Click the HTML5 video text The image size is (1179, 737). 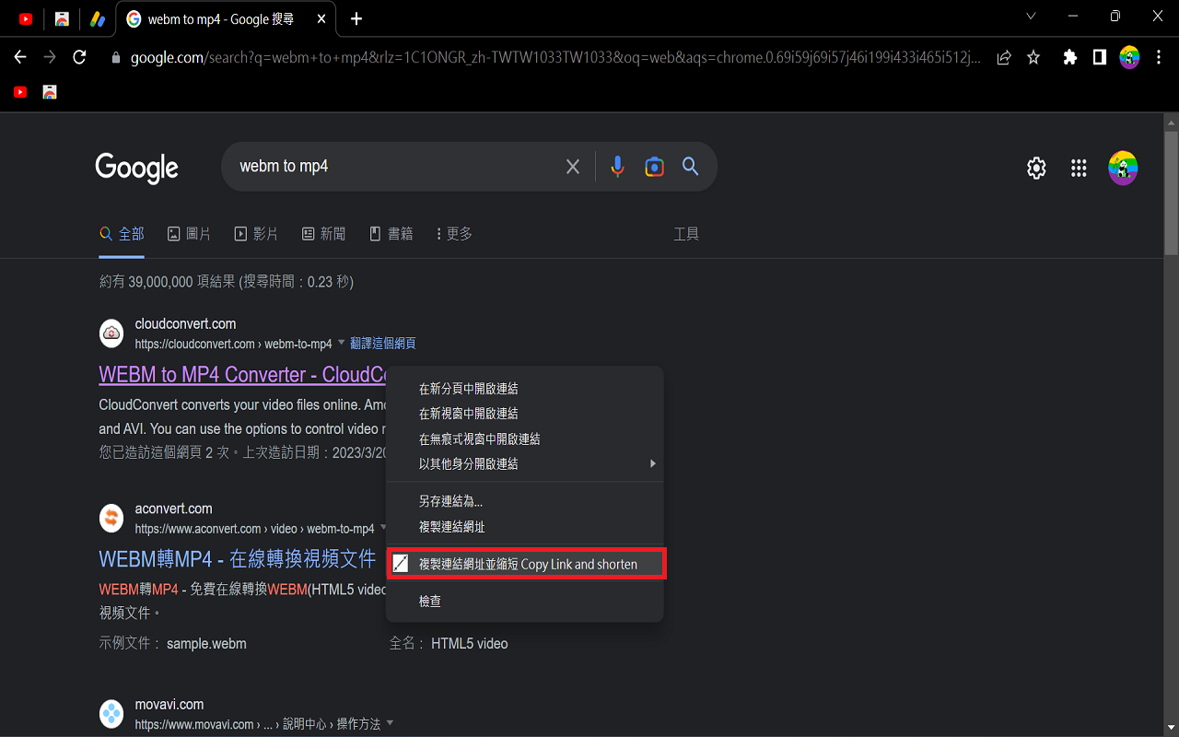click(470, 644)
